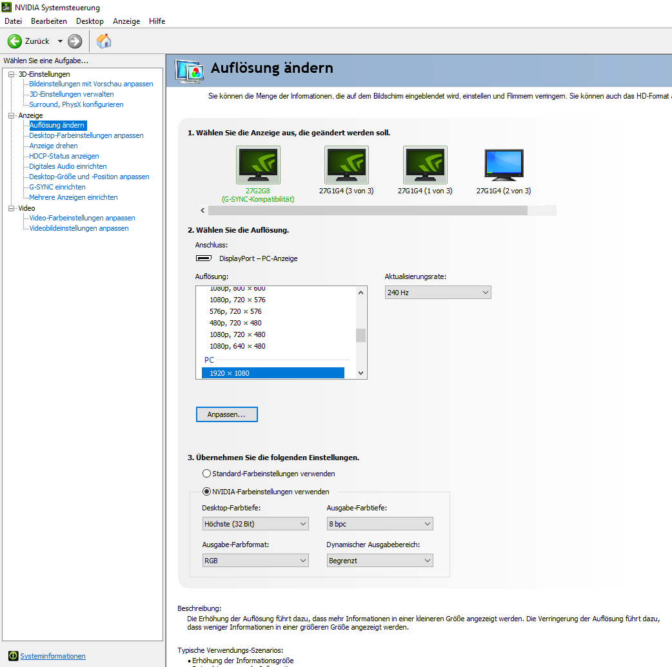
Task: Click the Anpassen... button
Action: click(x=227, y=414)
